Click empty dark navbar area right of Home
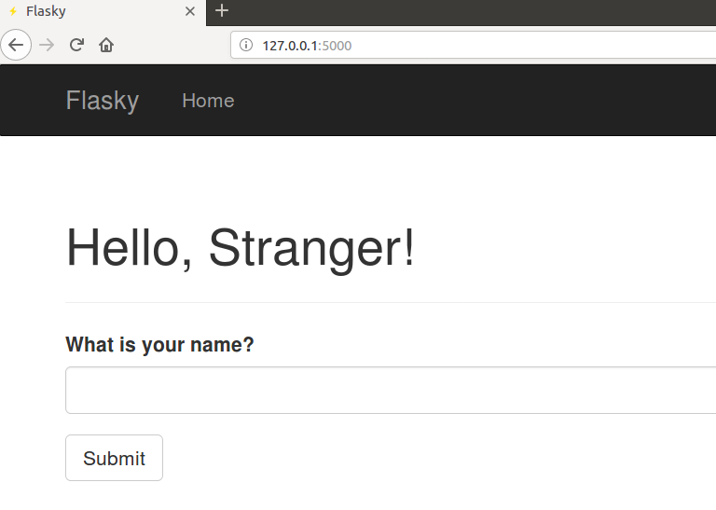 coord(466,101)
